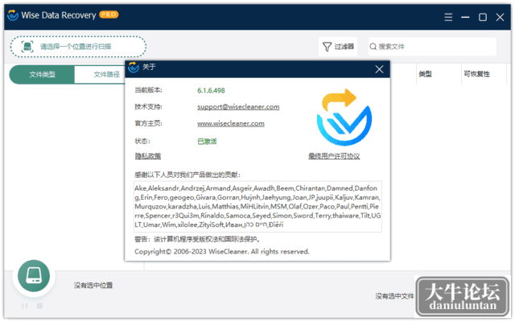Click the 类型 column header
Image resolution: width=515 pixels, height=322 pixels.
pyautogui.click(x=425, y=74)
